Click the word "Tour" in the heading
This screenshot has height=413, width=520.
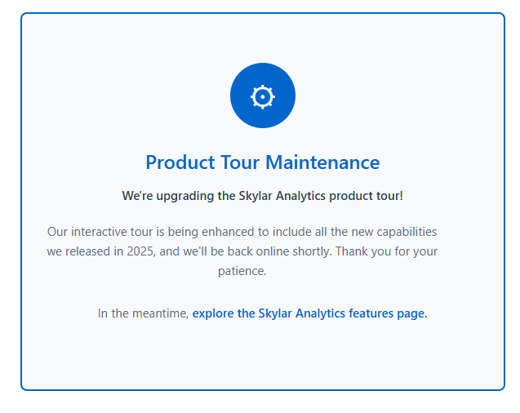click(241, 162)
